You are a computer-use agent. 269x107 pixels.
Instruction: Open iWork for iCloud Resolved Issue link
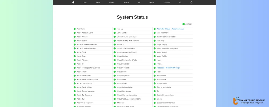[170, 29]
